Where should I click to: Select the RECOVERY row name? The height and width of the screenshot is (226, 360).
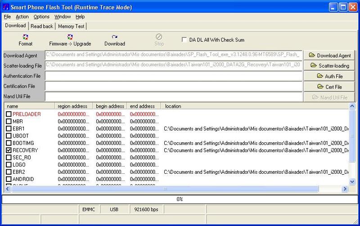[25, 150]
